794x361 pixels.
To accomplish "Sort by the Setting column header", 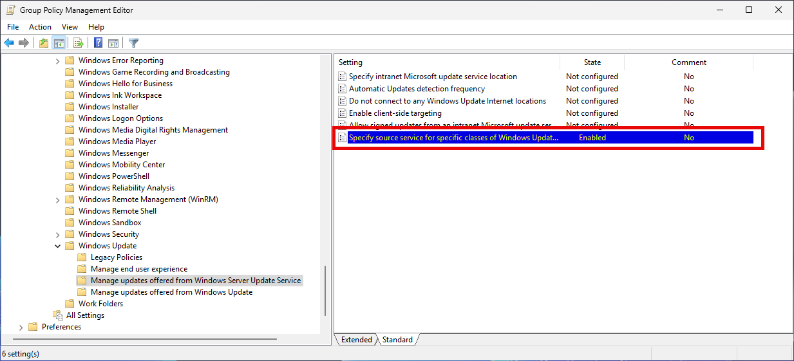I will 447,62.
